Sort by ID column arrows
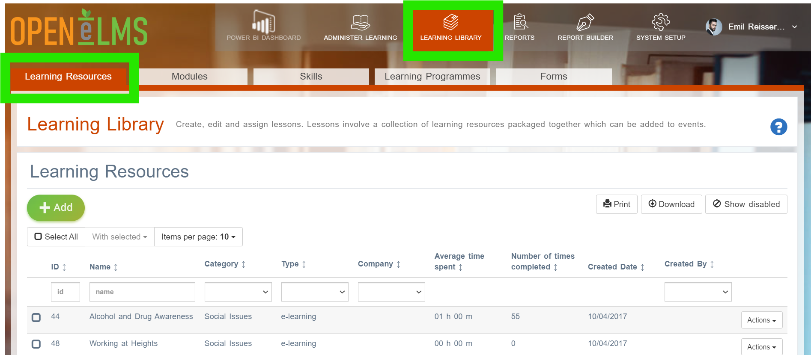The image size is (811, 355). coord(64,267)
